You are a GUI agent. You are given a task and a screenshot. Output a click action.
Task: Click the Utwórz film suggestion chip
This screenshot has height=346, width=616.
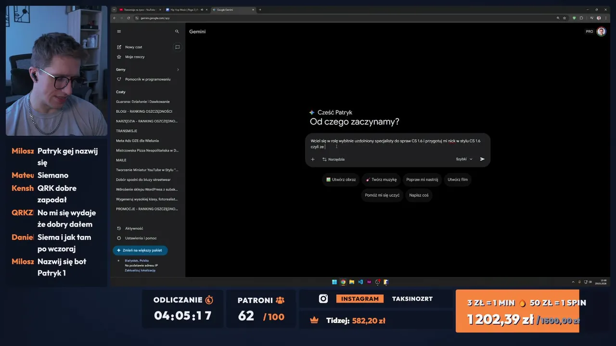click(x=458, y=180)
